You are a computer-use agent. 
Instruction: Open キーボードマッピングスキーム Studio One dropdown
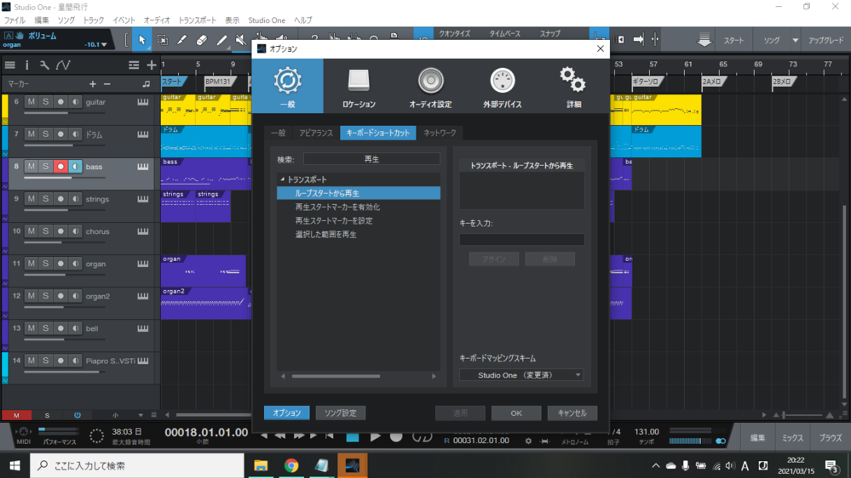521,375
